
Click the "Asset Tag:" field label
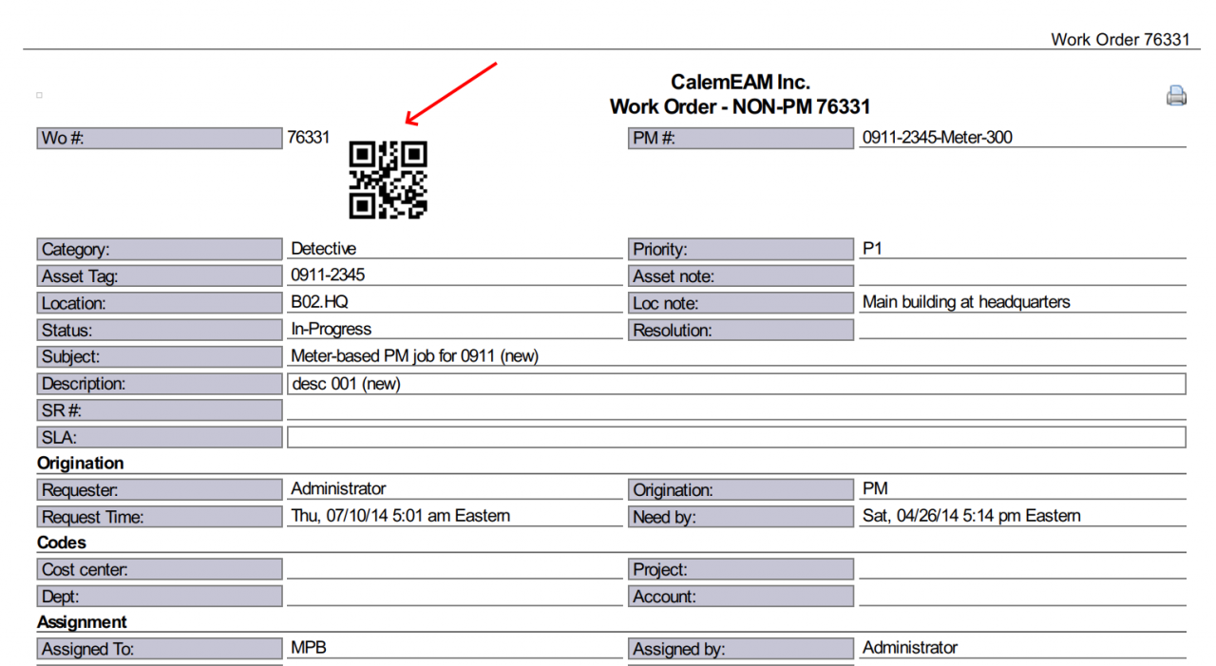pyautogui.click(x=160, y=276)
